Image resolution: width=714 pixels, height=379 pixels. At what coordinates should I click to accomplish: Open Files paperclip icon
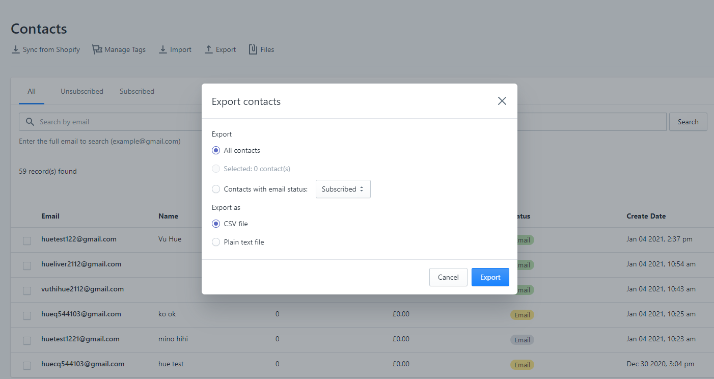point(253,49)
